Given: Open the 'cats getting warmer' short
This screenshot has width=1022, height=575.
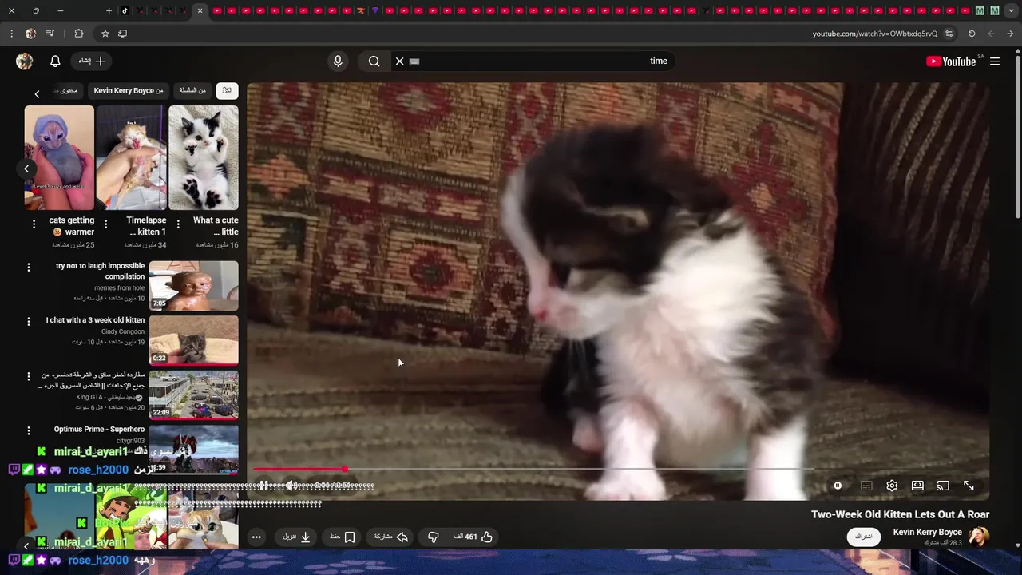Looking at the screenshot, I should (59, 157).
